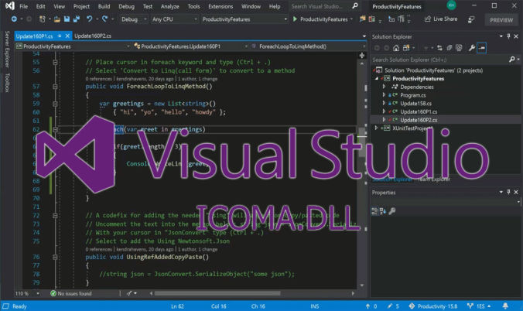Click the Visual Studio search magnifier icon

pos(355,6)
